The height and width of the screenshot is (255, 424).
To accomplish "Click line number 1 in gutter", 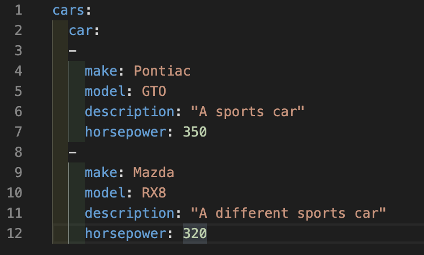I will click(x=19, y=10).
